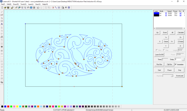Select the Line drawing tool

[2, 12]
